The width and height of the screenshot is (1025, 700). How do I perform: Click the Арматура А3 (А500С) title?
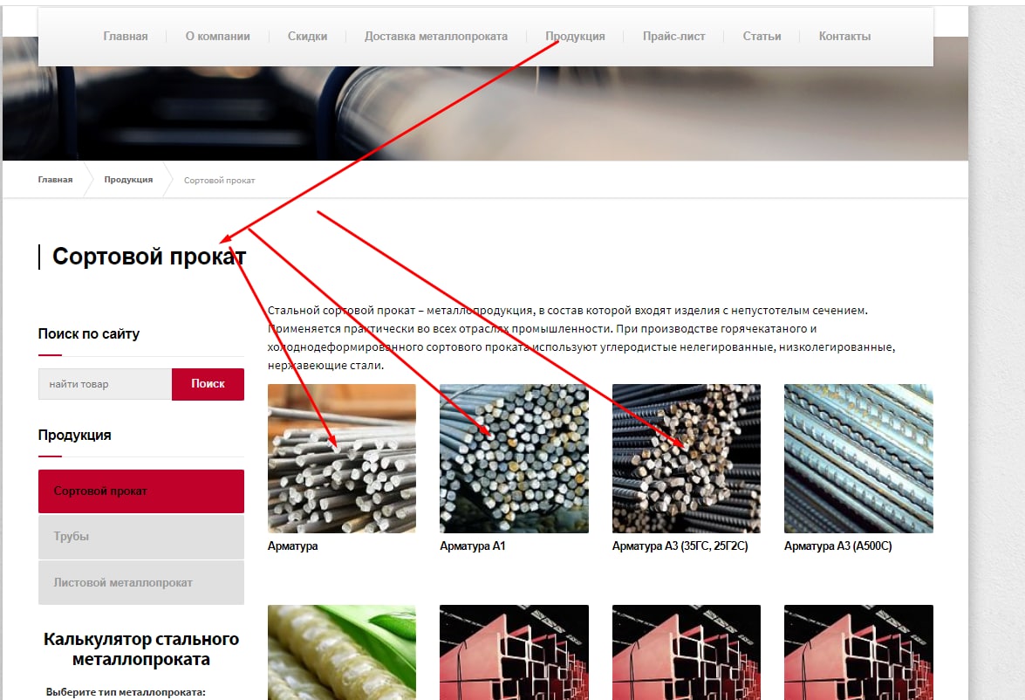pyautogui.click(x=838, y=546)
